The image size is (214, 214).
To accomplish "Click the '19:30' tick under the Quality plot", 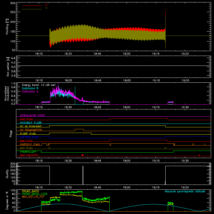I will pyautogui.click(x=185, y=188).
